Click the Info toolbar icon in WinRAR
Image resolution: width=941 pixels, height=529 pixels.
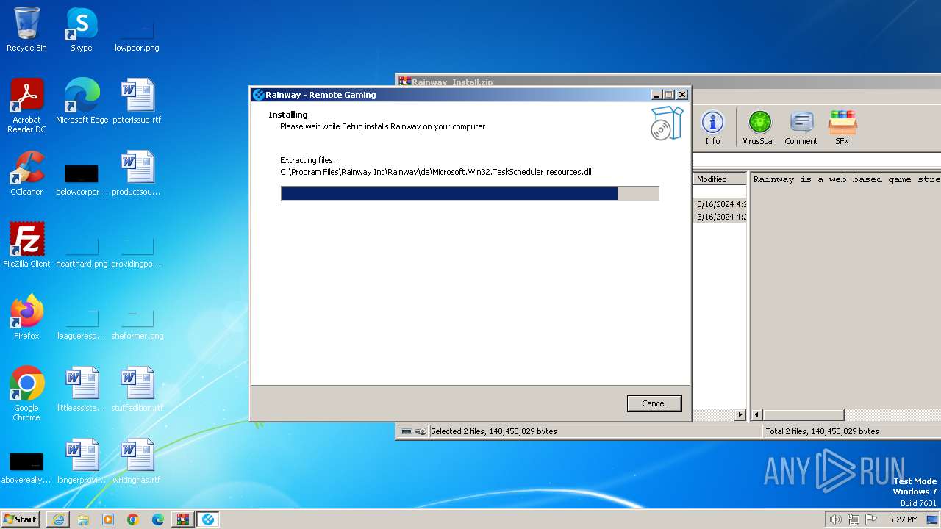coord(712,128)
